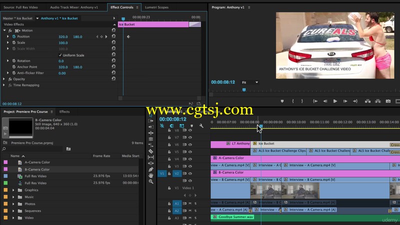Select the Slip tool

pos(151,157)
